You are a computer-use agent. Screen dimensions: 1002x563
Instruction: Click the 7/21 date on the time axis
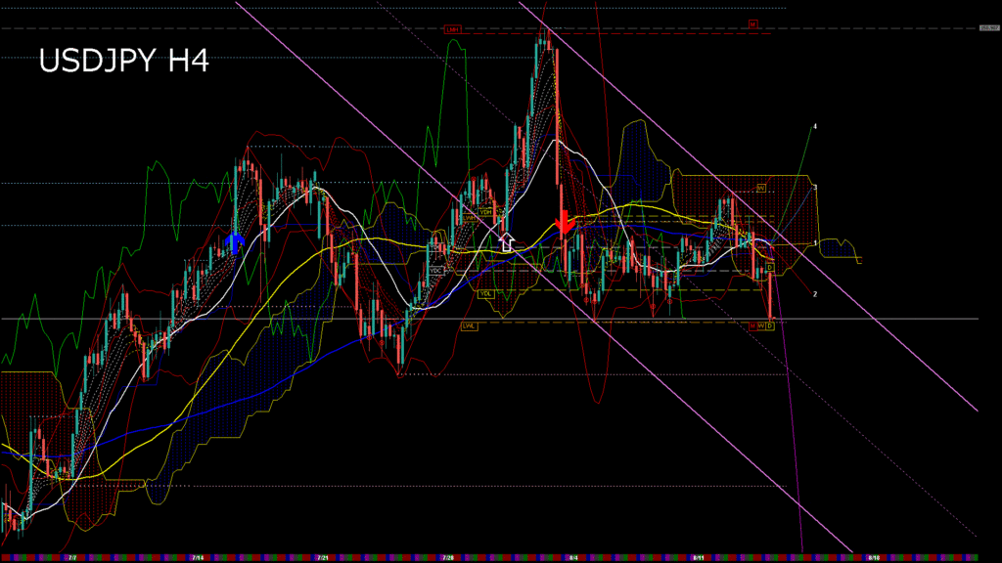click(322, 558)
